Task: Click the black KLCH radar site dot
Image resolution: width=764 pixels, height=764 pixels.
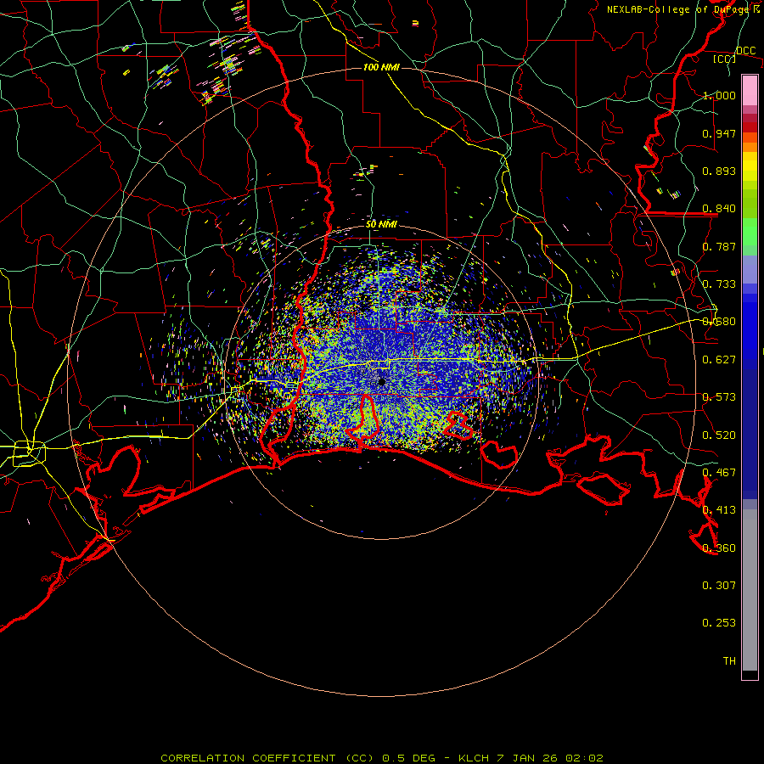Action: (x=382, y=382)
